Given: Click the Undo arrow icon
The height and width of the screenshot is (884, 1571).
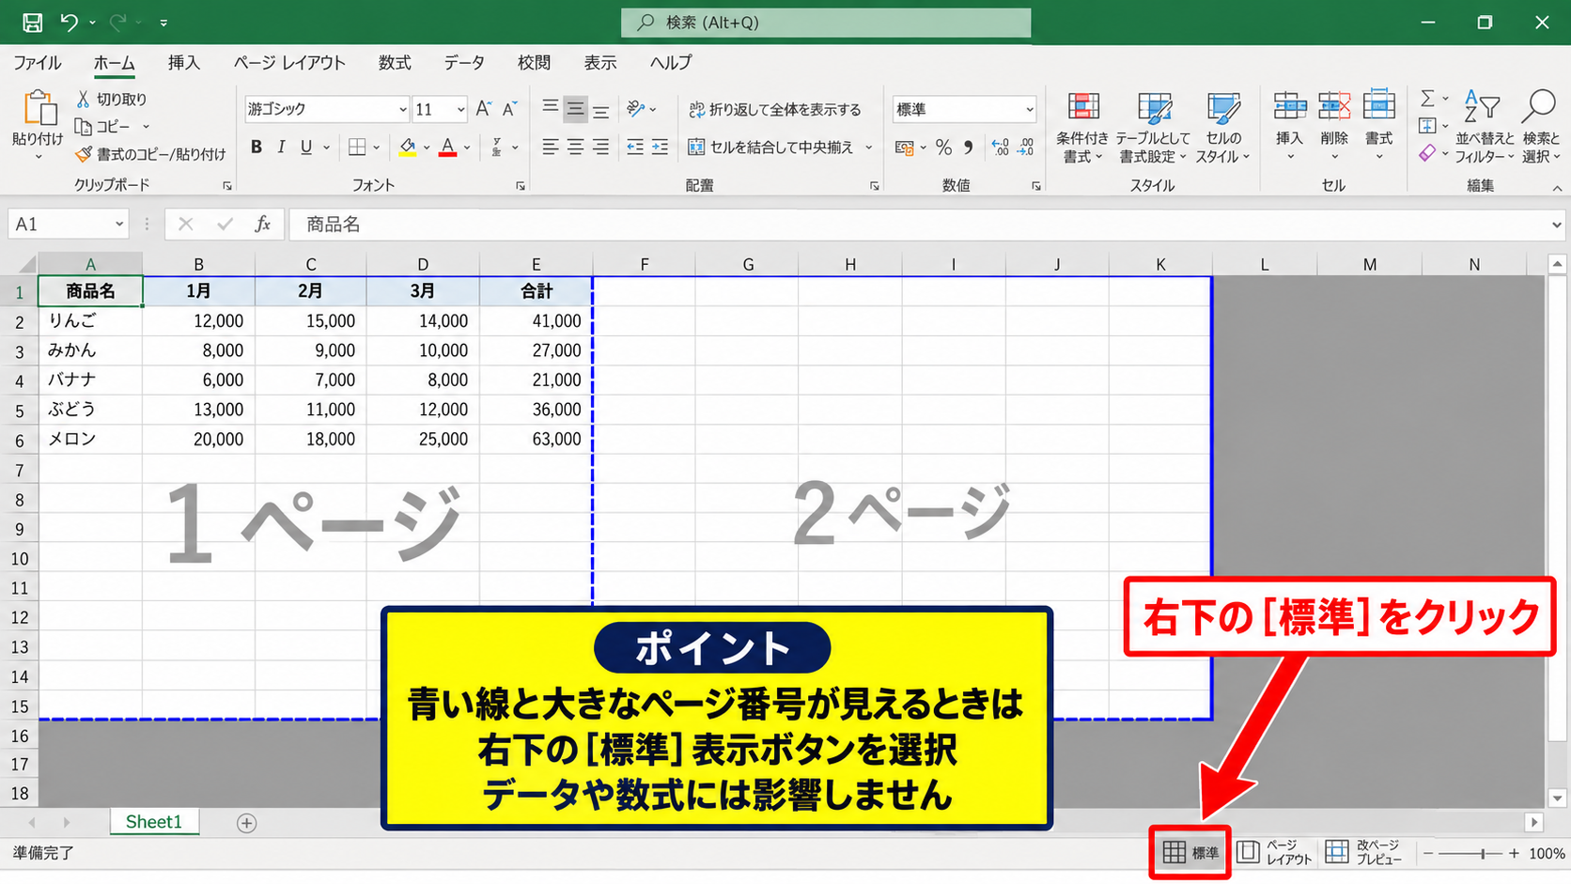Looking at the screenshot, I should (x=69, y=22).
